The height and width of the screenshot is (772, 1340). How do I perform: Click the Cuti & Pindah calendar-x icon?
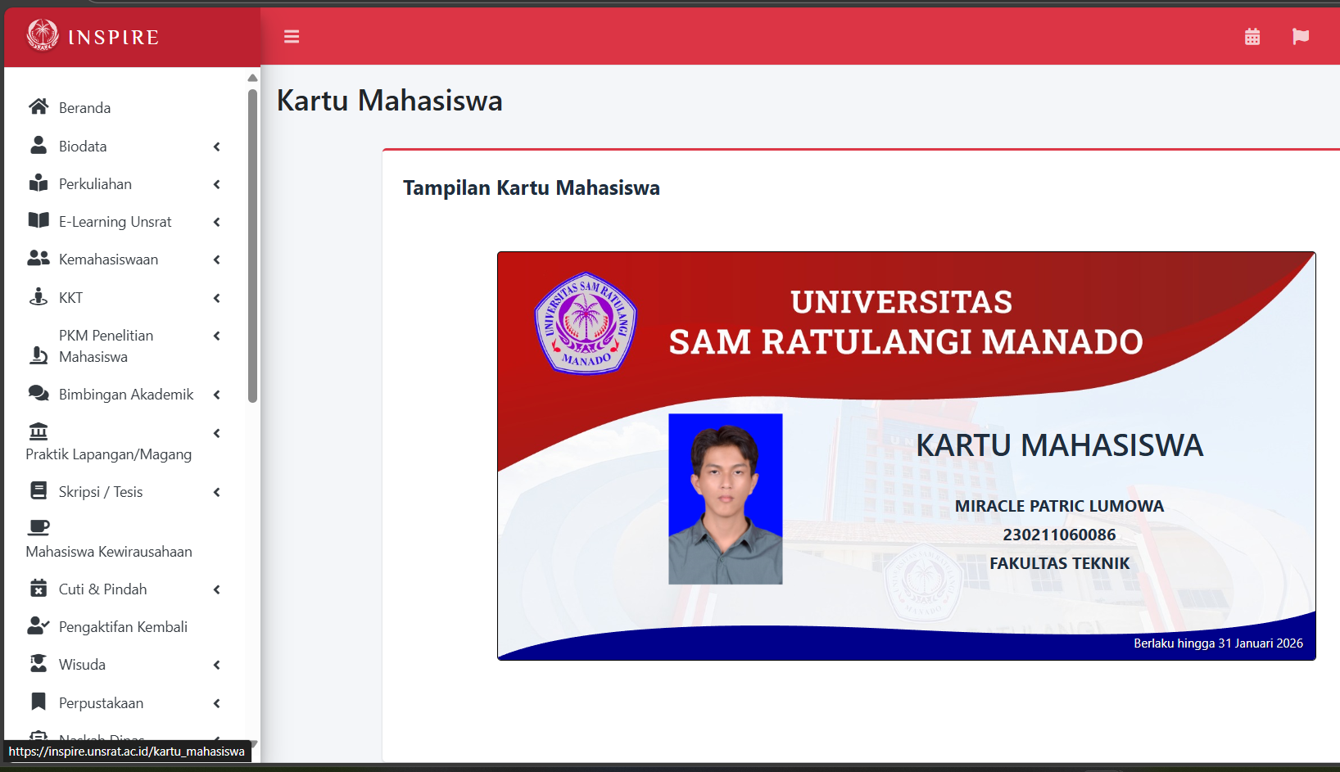(x=38, y=588)
